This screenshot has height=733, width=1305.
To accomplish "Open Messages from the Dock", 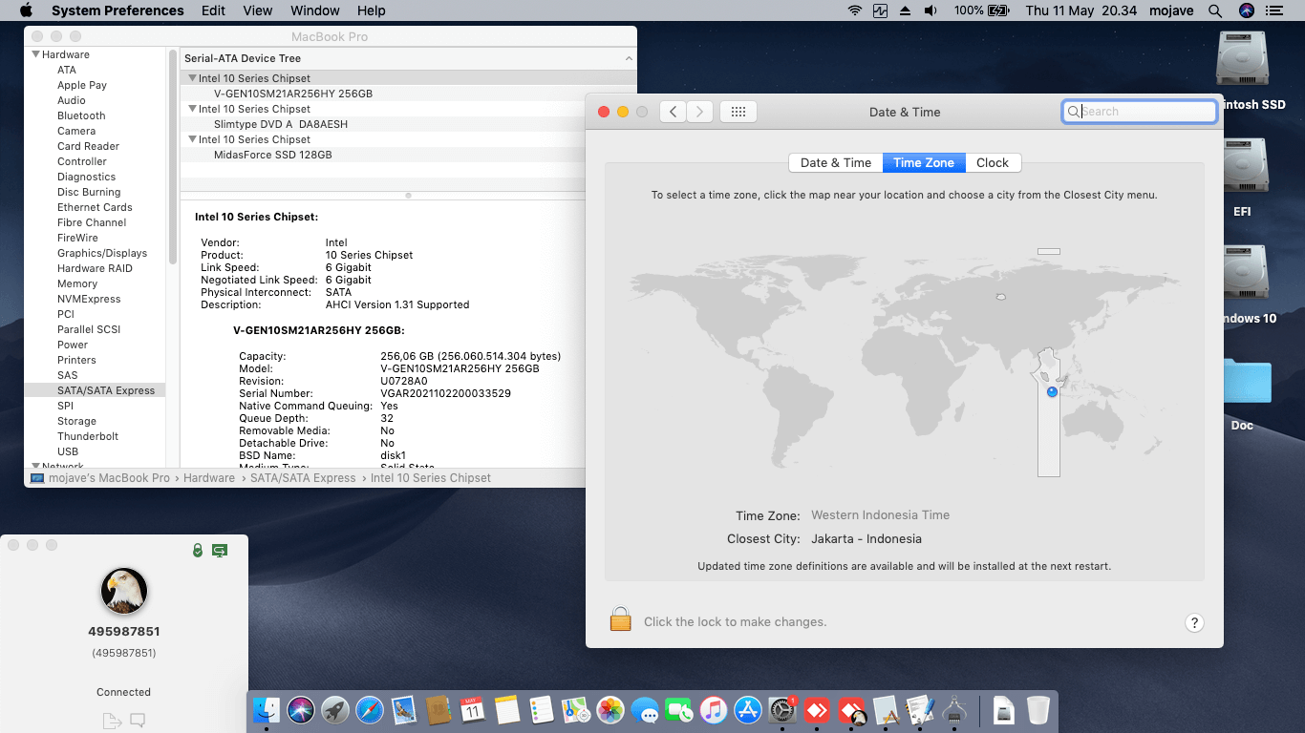I will [645, 710].
